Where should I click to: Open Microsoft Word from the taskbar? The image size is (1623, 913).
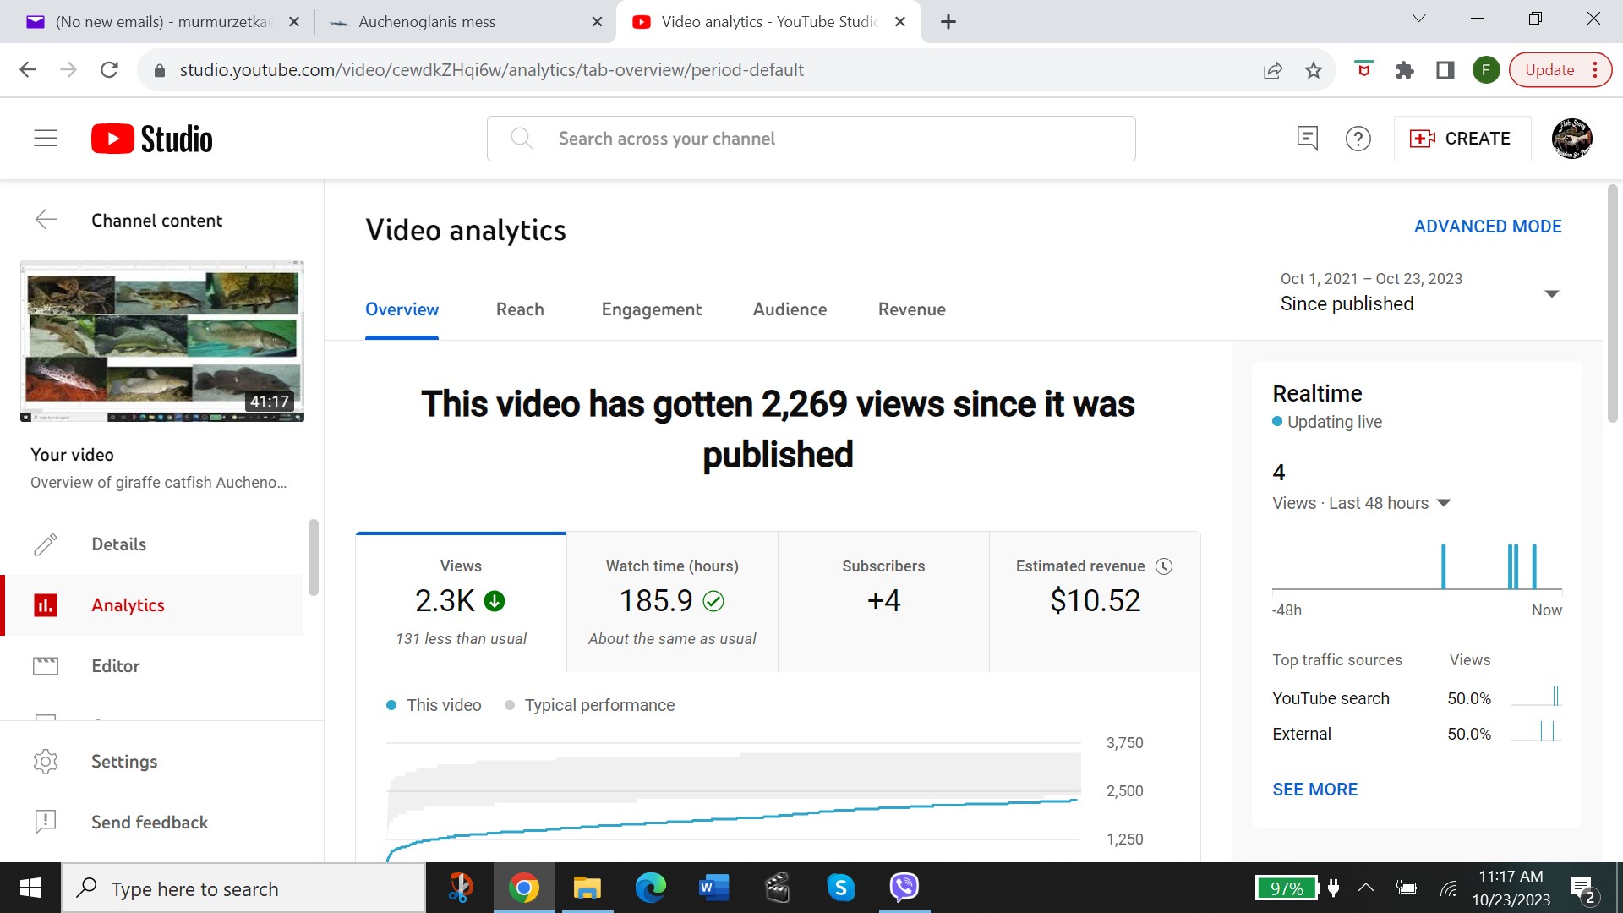click(713, 888)
